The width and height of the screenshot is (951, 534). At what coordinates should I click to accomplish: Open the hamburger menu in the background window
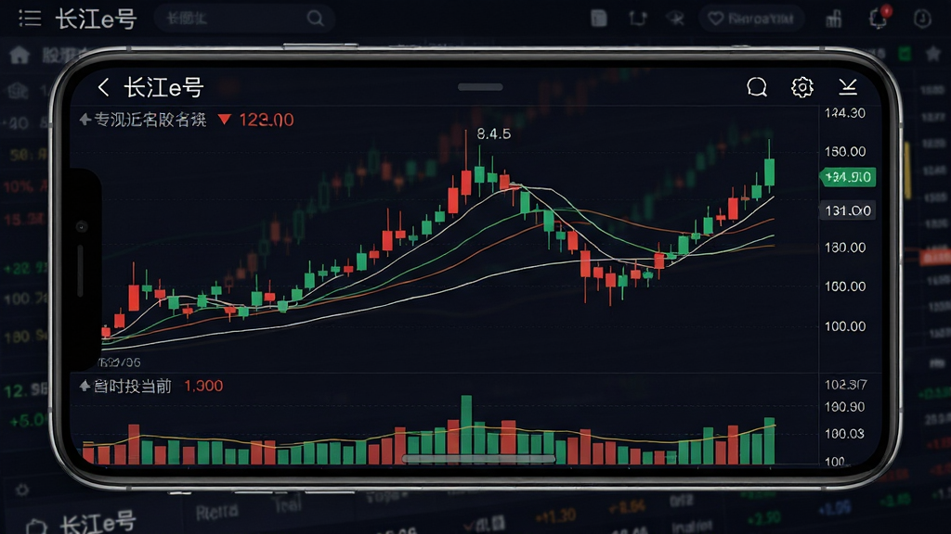pos(30,19)
